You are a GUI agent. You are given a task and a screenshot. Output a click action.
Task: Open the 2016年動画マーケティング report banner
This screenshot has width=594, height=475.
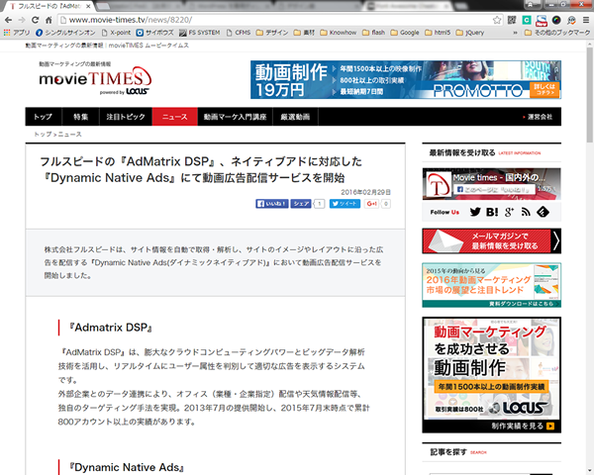(492, 285)
